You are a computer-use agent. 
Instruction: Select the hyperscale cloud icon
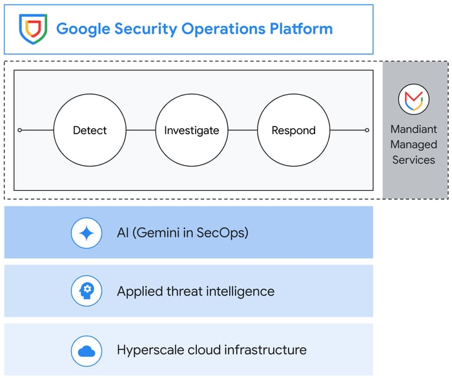pyautogui.click(x=87, y=350)
